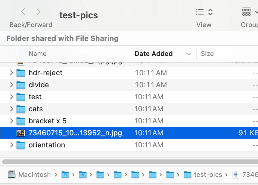Sort by the Size column header
Screen dimensions: 258x185
pos(207,54)
